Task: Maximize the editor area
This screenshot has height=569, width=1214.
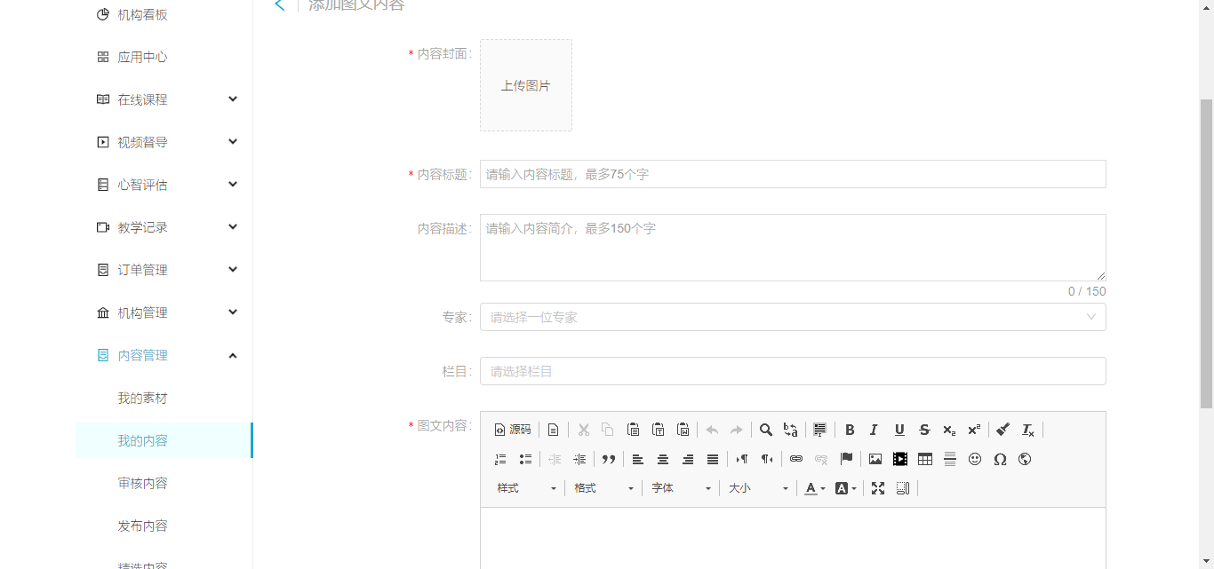Action: tap(878, 488)
